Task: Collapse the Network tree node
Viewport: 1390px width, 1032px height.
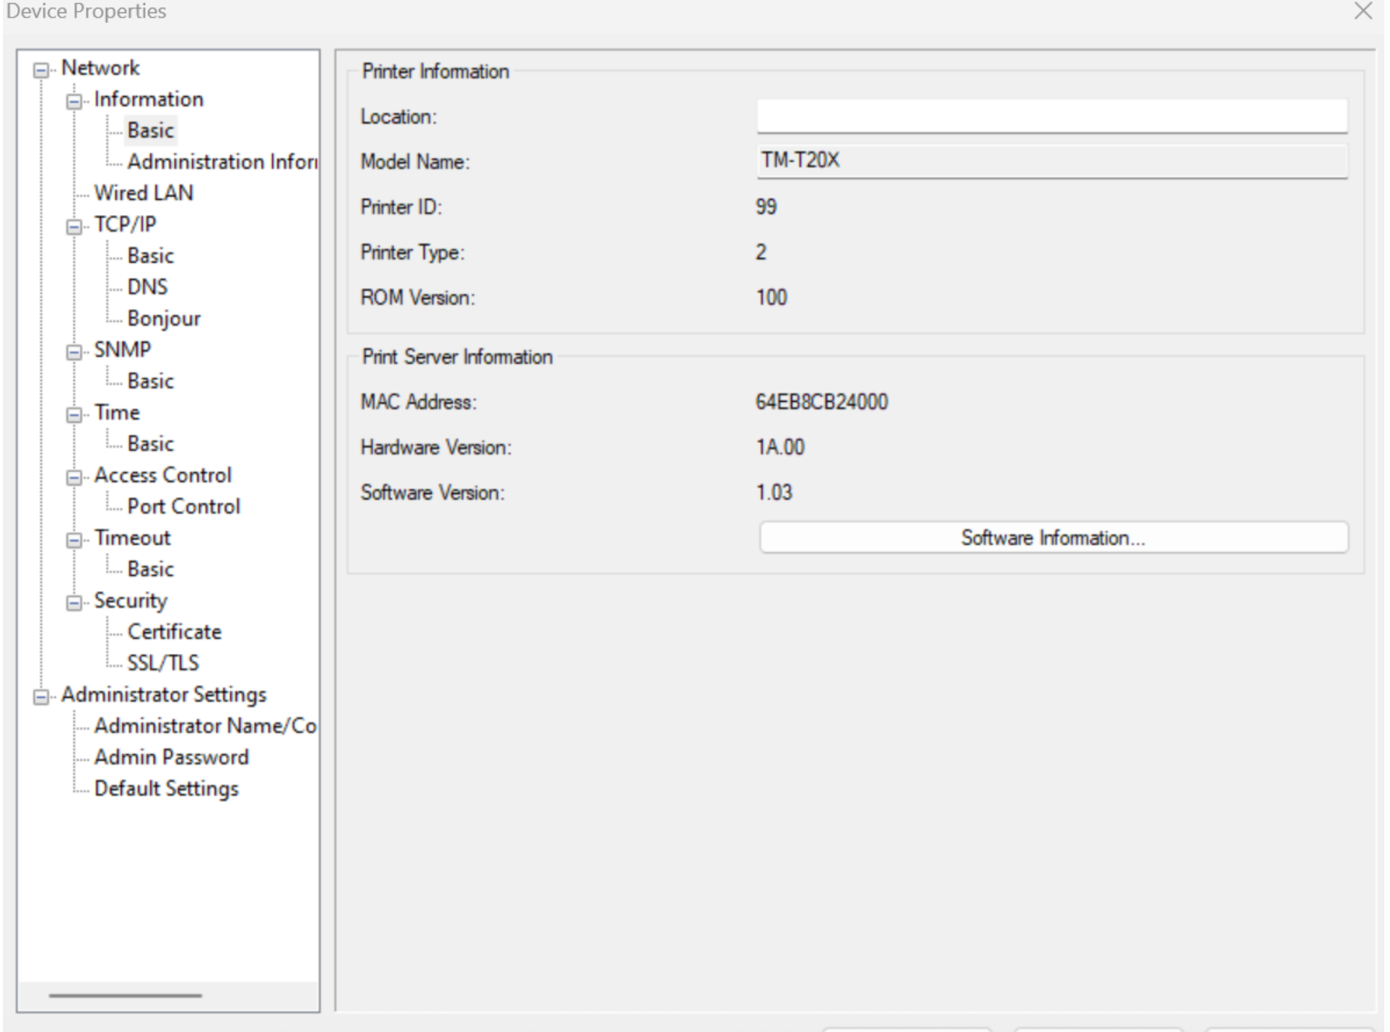Action: (x=41, y=70)
